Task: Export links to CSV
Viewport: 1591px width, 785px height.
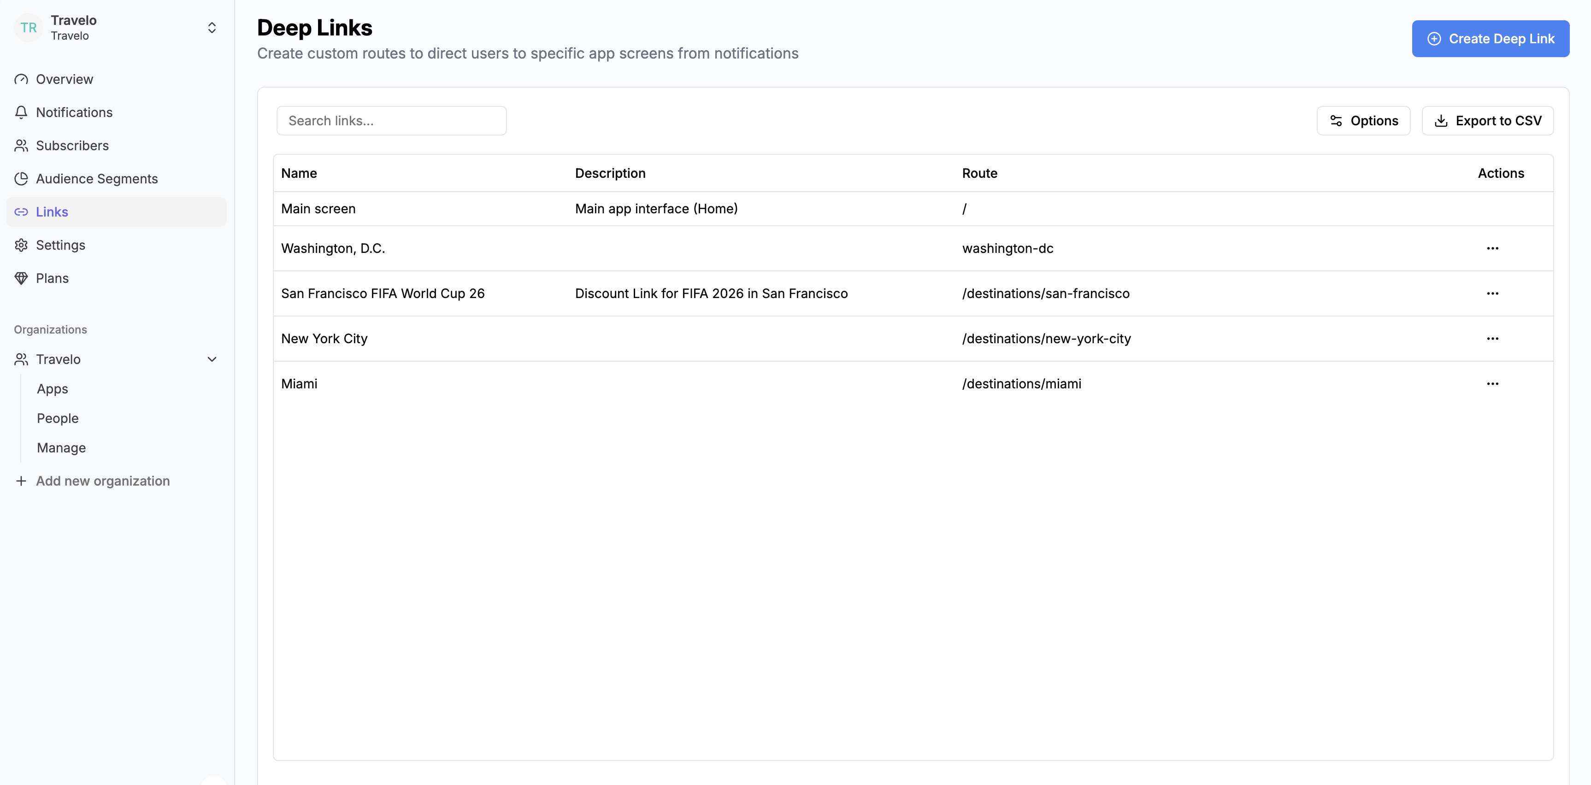Action: [x=1487, y=121]
